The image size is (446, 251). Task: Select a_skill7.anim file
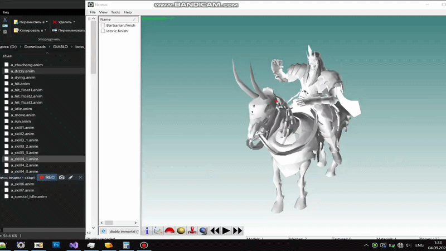click(22, 190)
